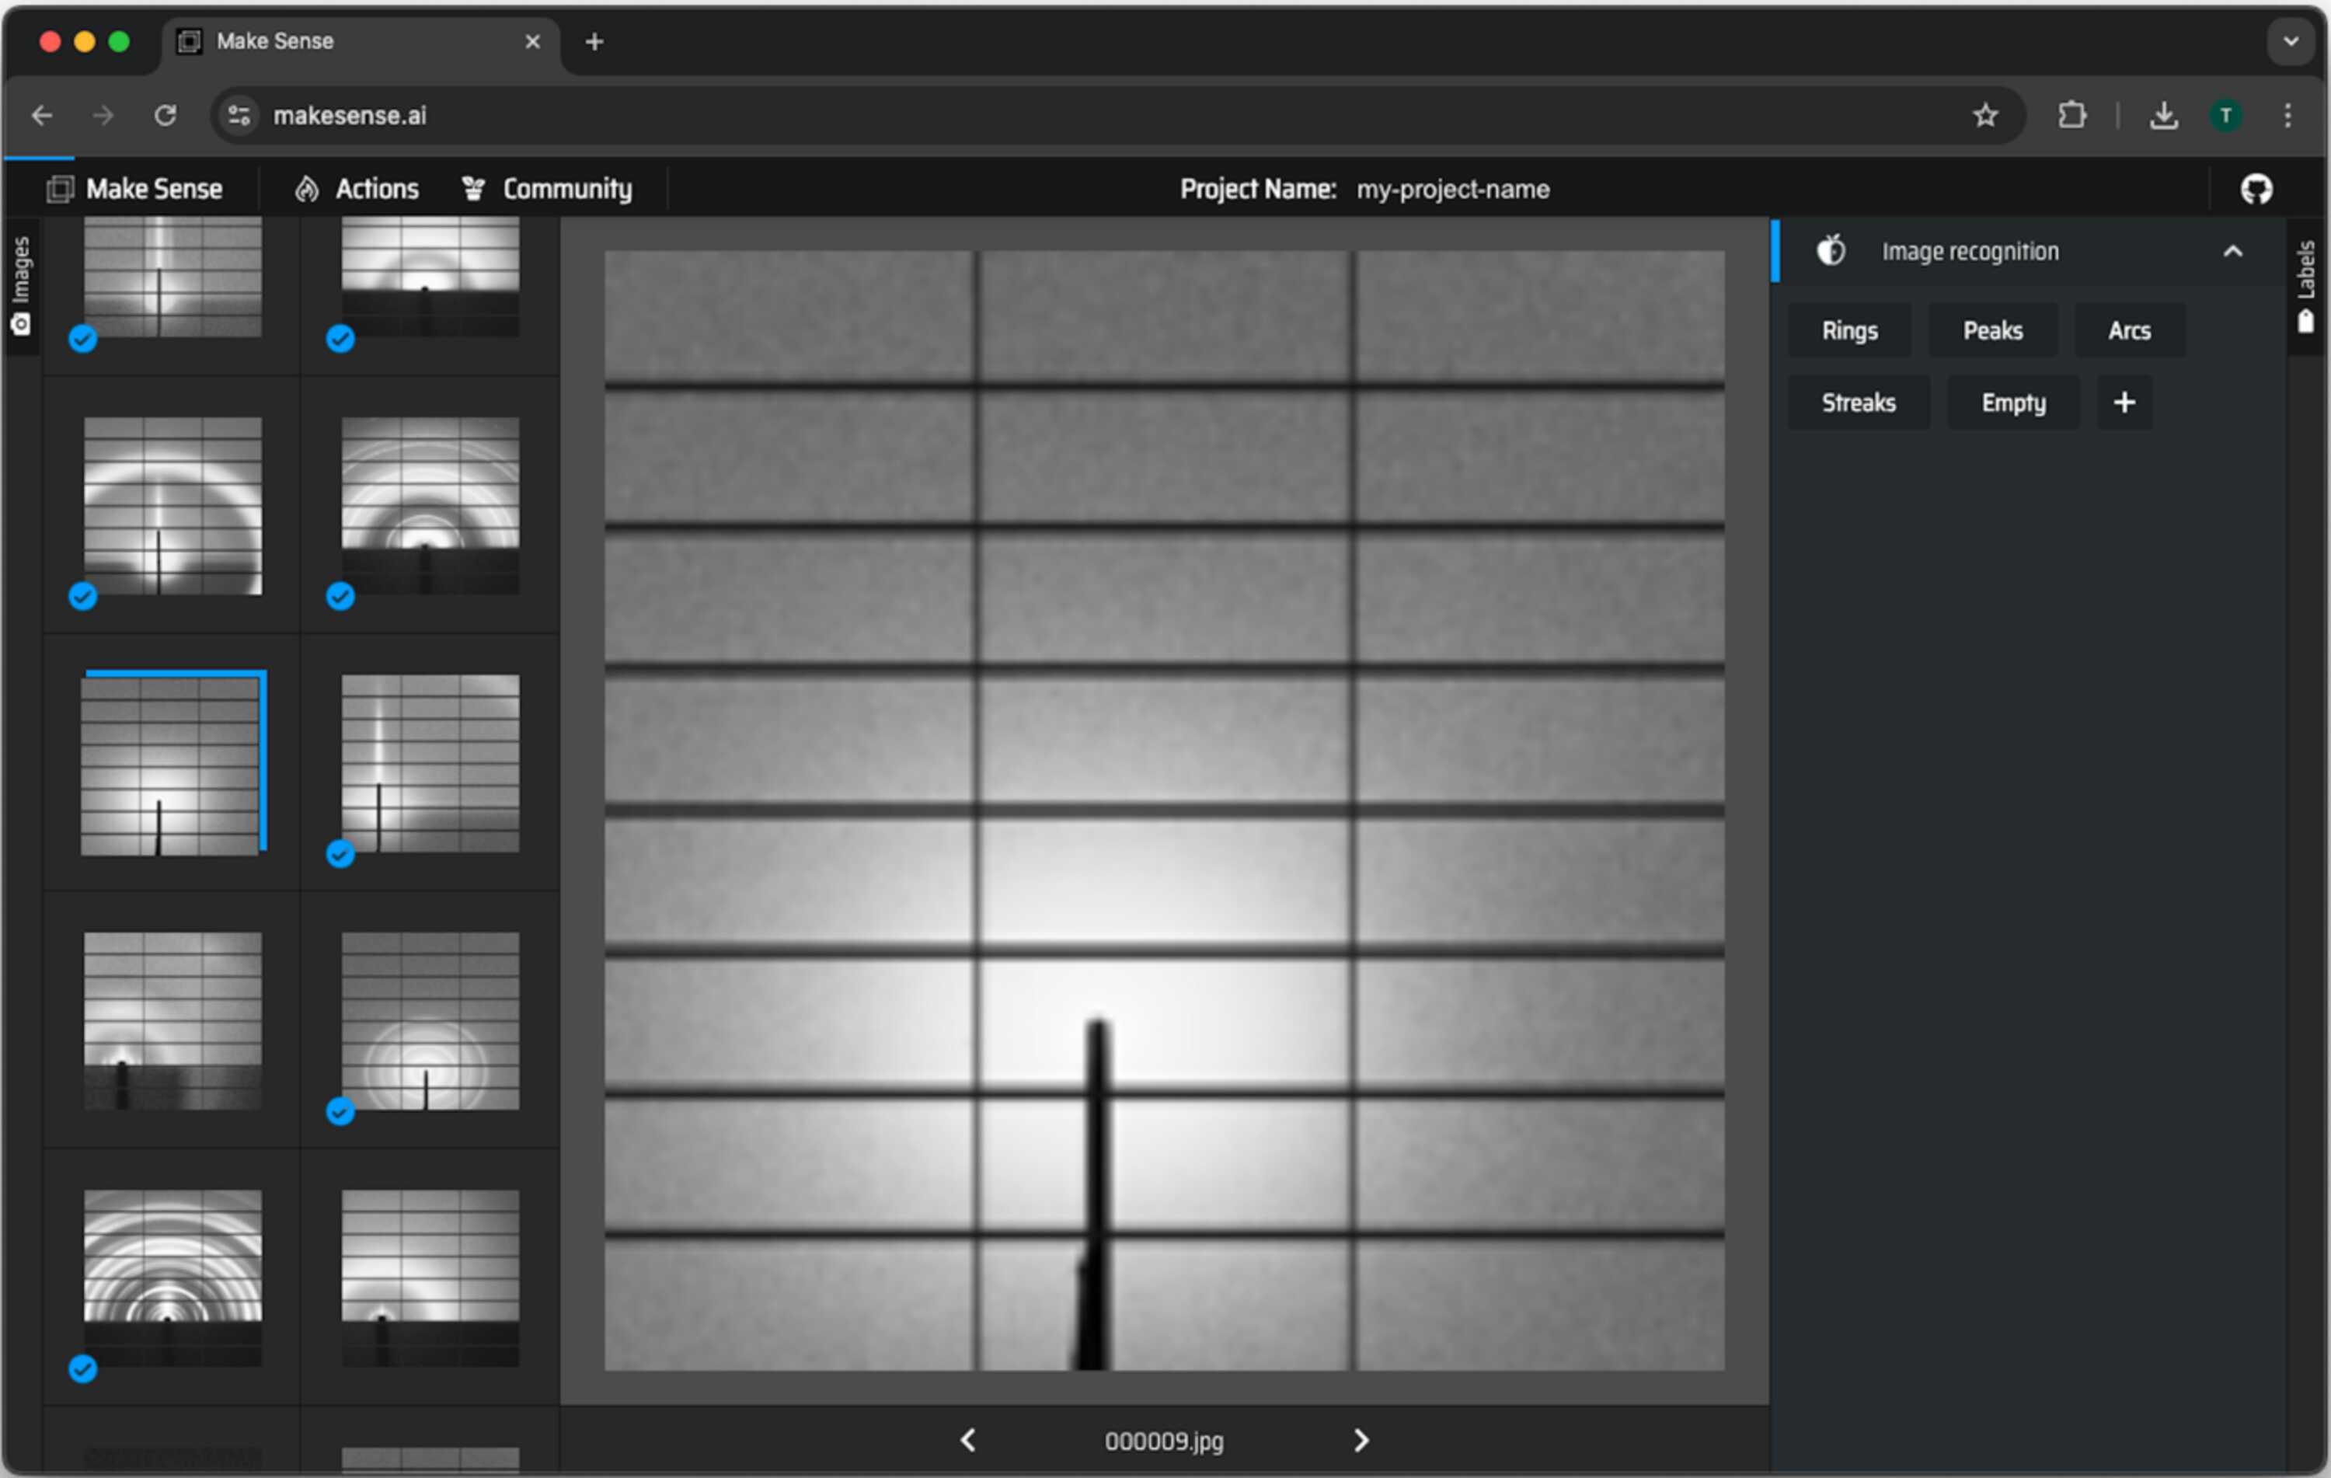Screen dimensions: 2331x1478
Task: Go to previous image with left arrow
Action: [x=968, y=1440]
